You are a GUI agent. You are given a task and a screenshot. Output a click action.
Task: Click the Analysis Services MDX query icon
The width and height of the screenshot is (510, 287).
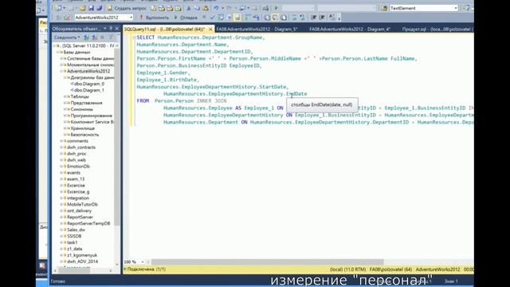coord(162,8)
